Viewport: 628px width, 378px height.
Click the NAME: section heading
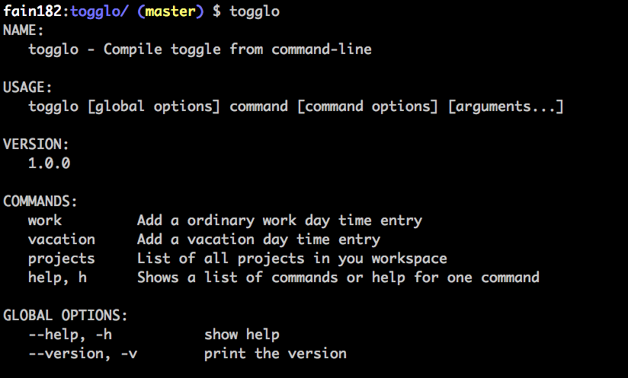click(x=23, y=30)
